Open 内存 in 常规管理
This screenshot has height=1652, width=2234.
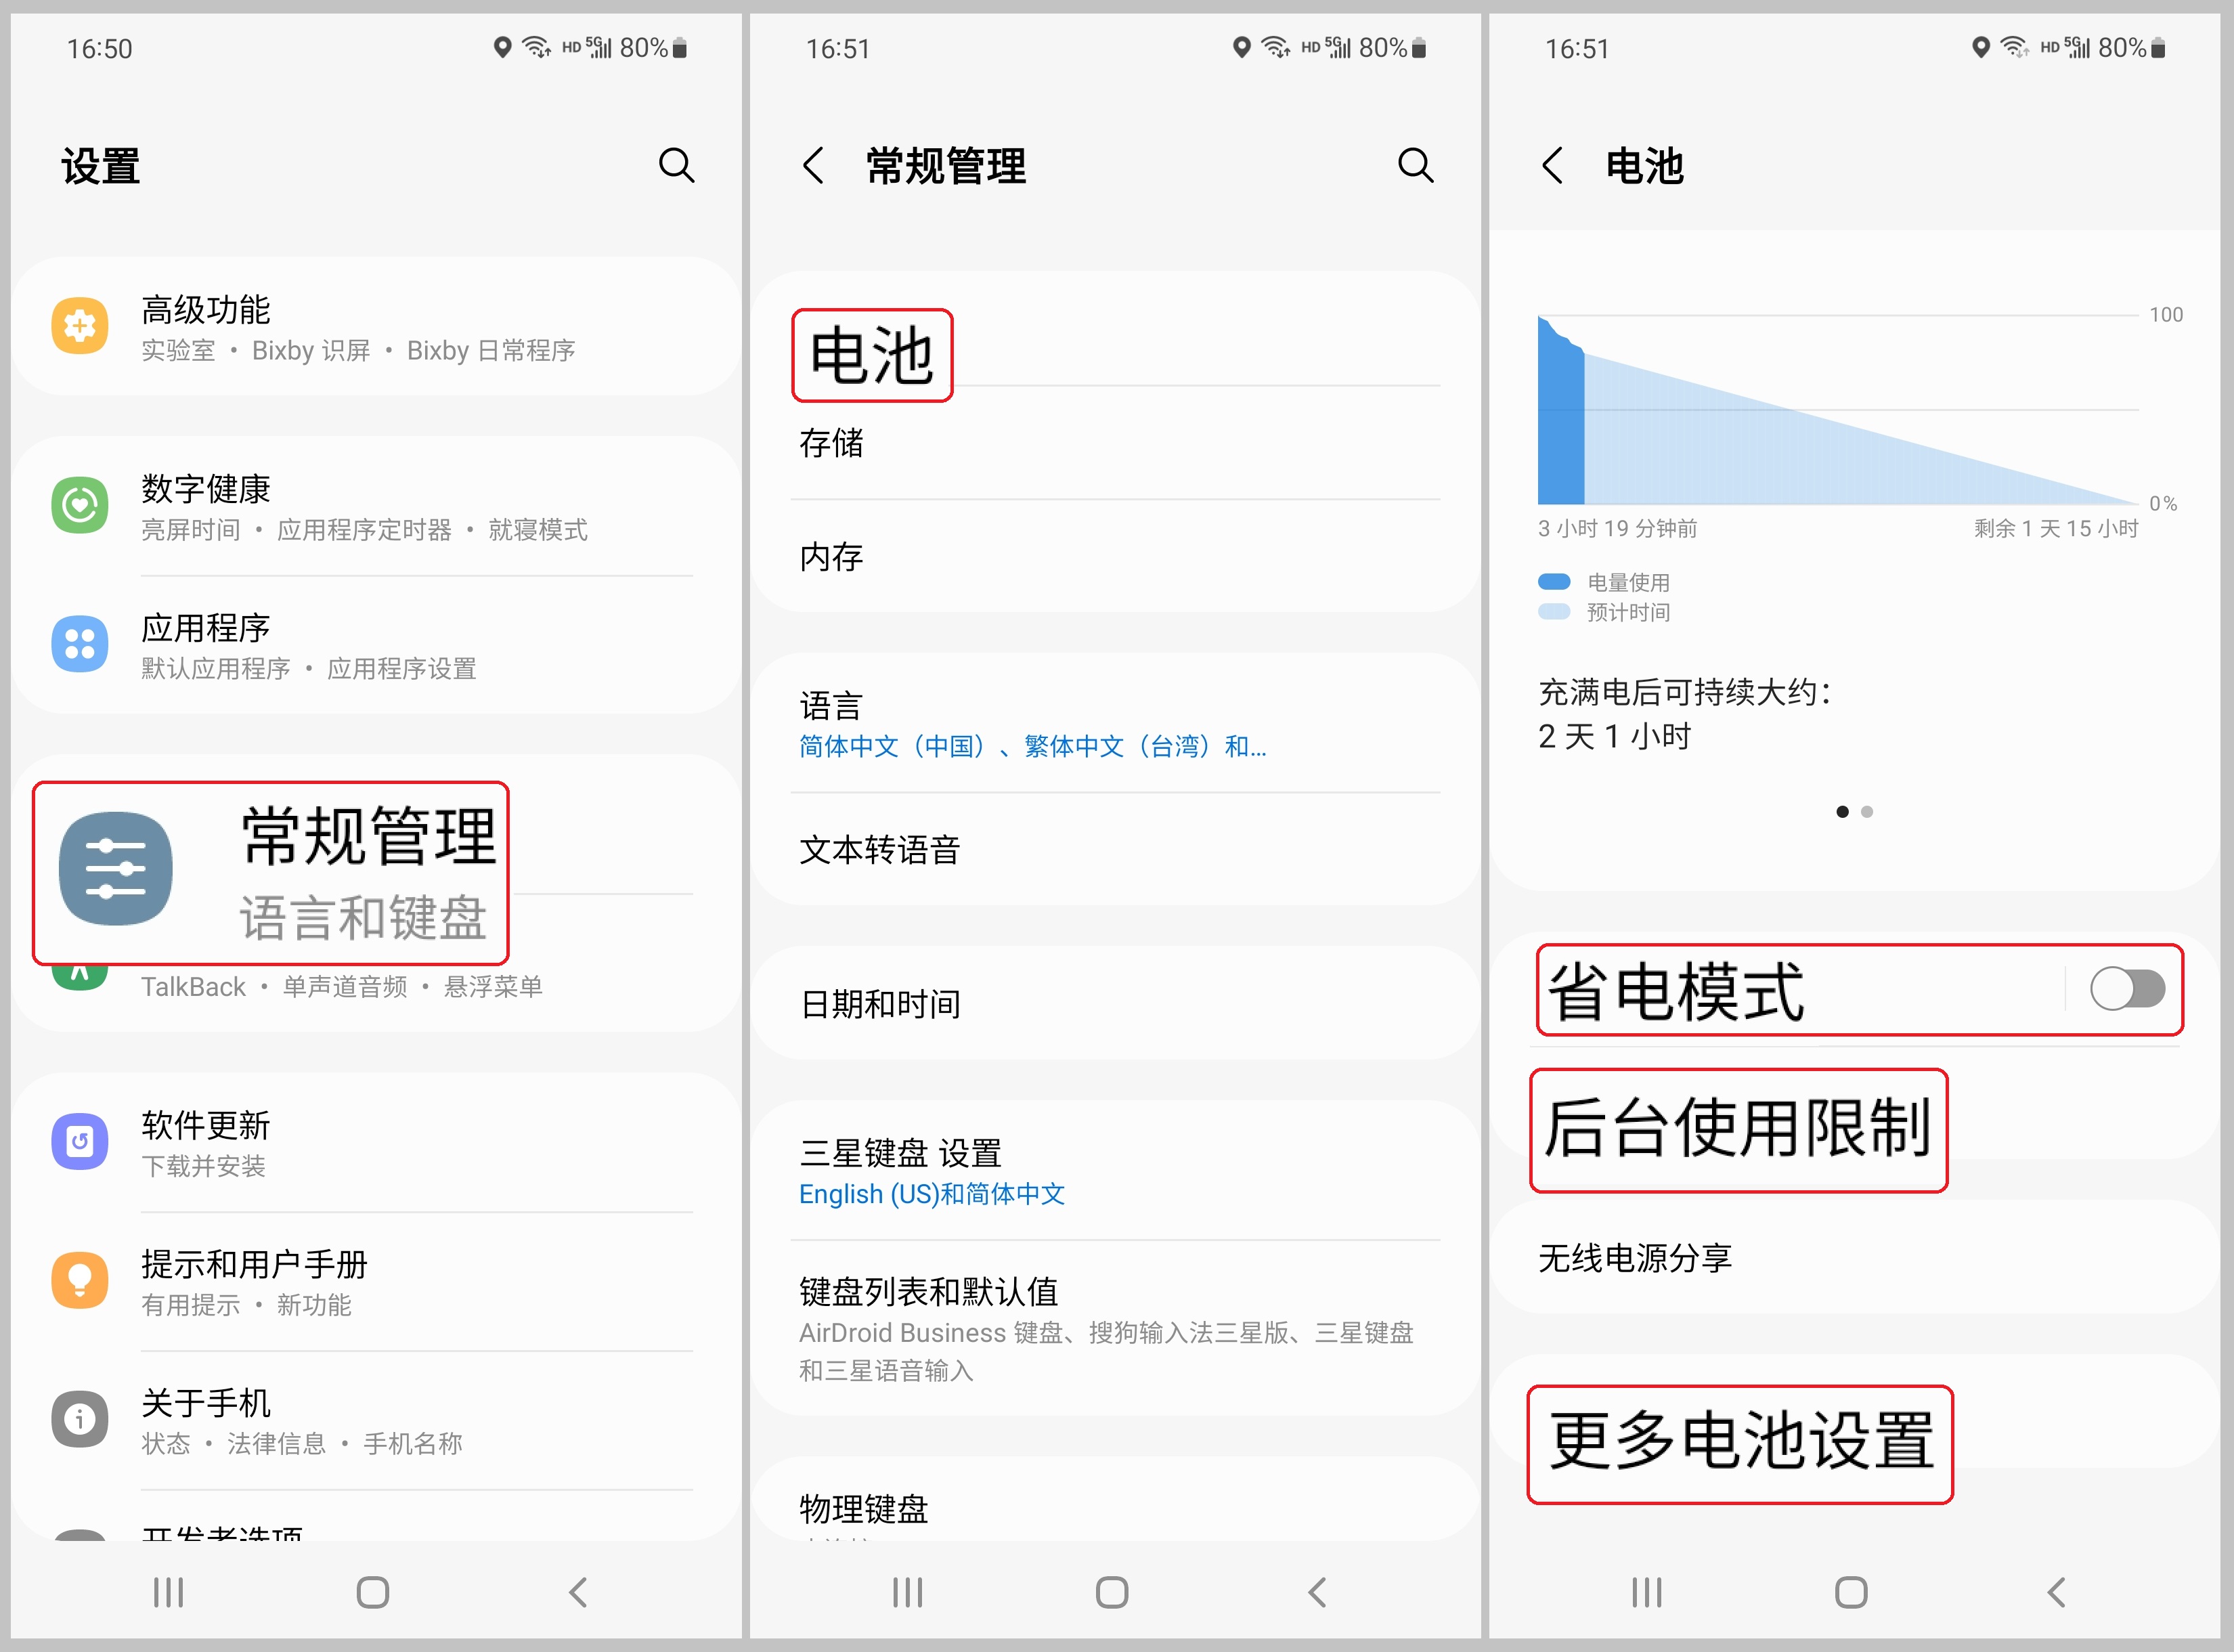[x=1114, y=556]
